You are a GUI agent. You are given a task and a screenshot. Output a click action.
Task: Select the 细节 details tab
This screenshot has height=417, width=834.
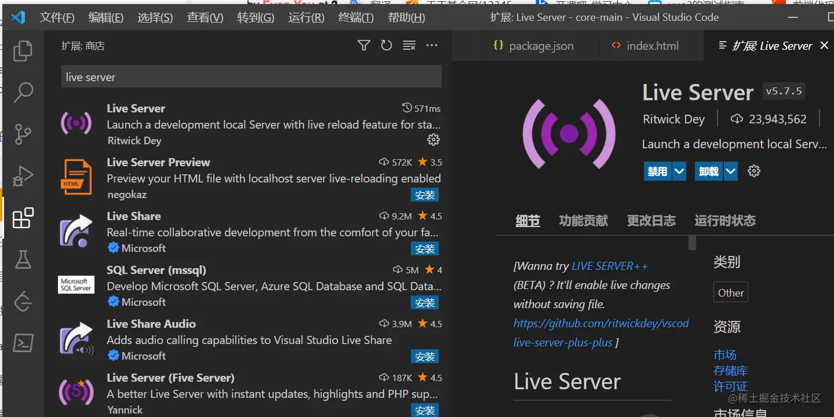point(528,221)
